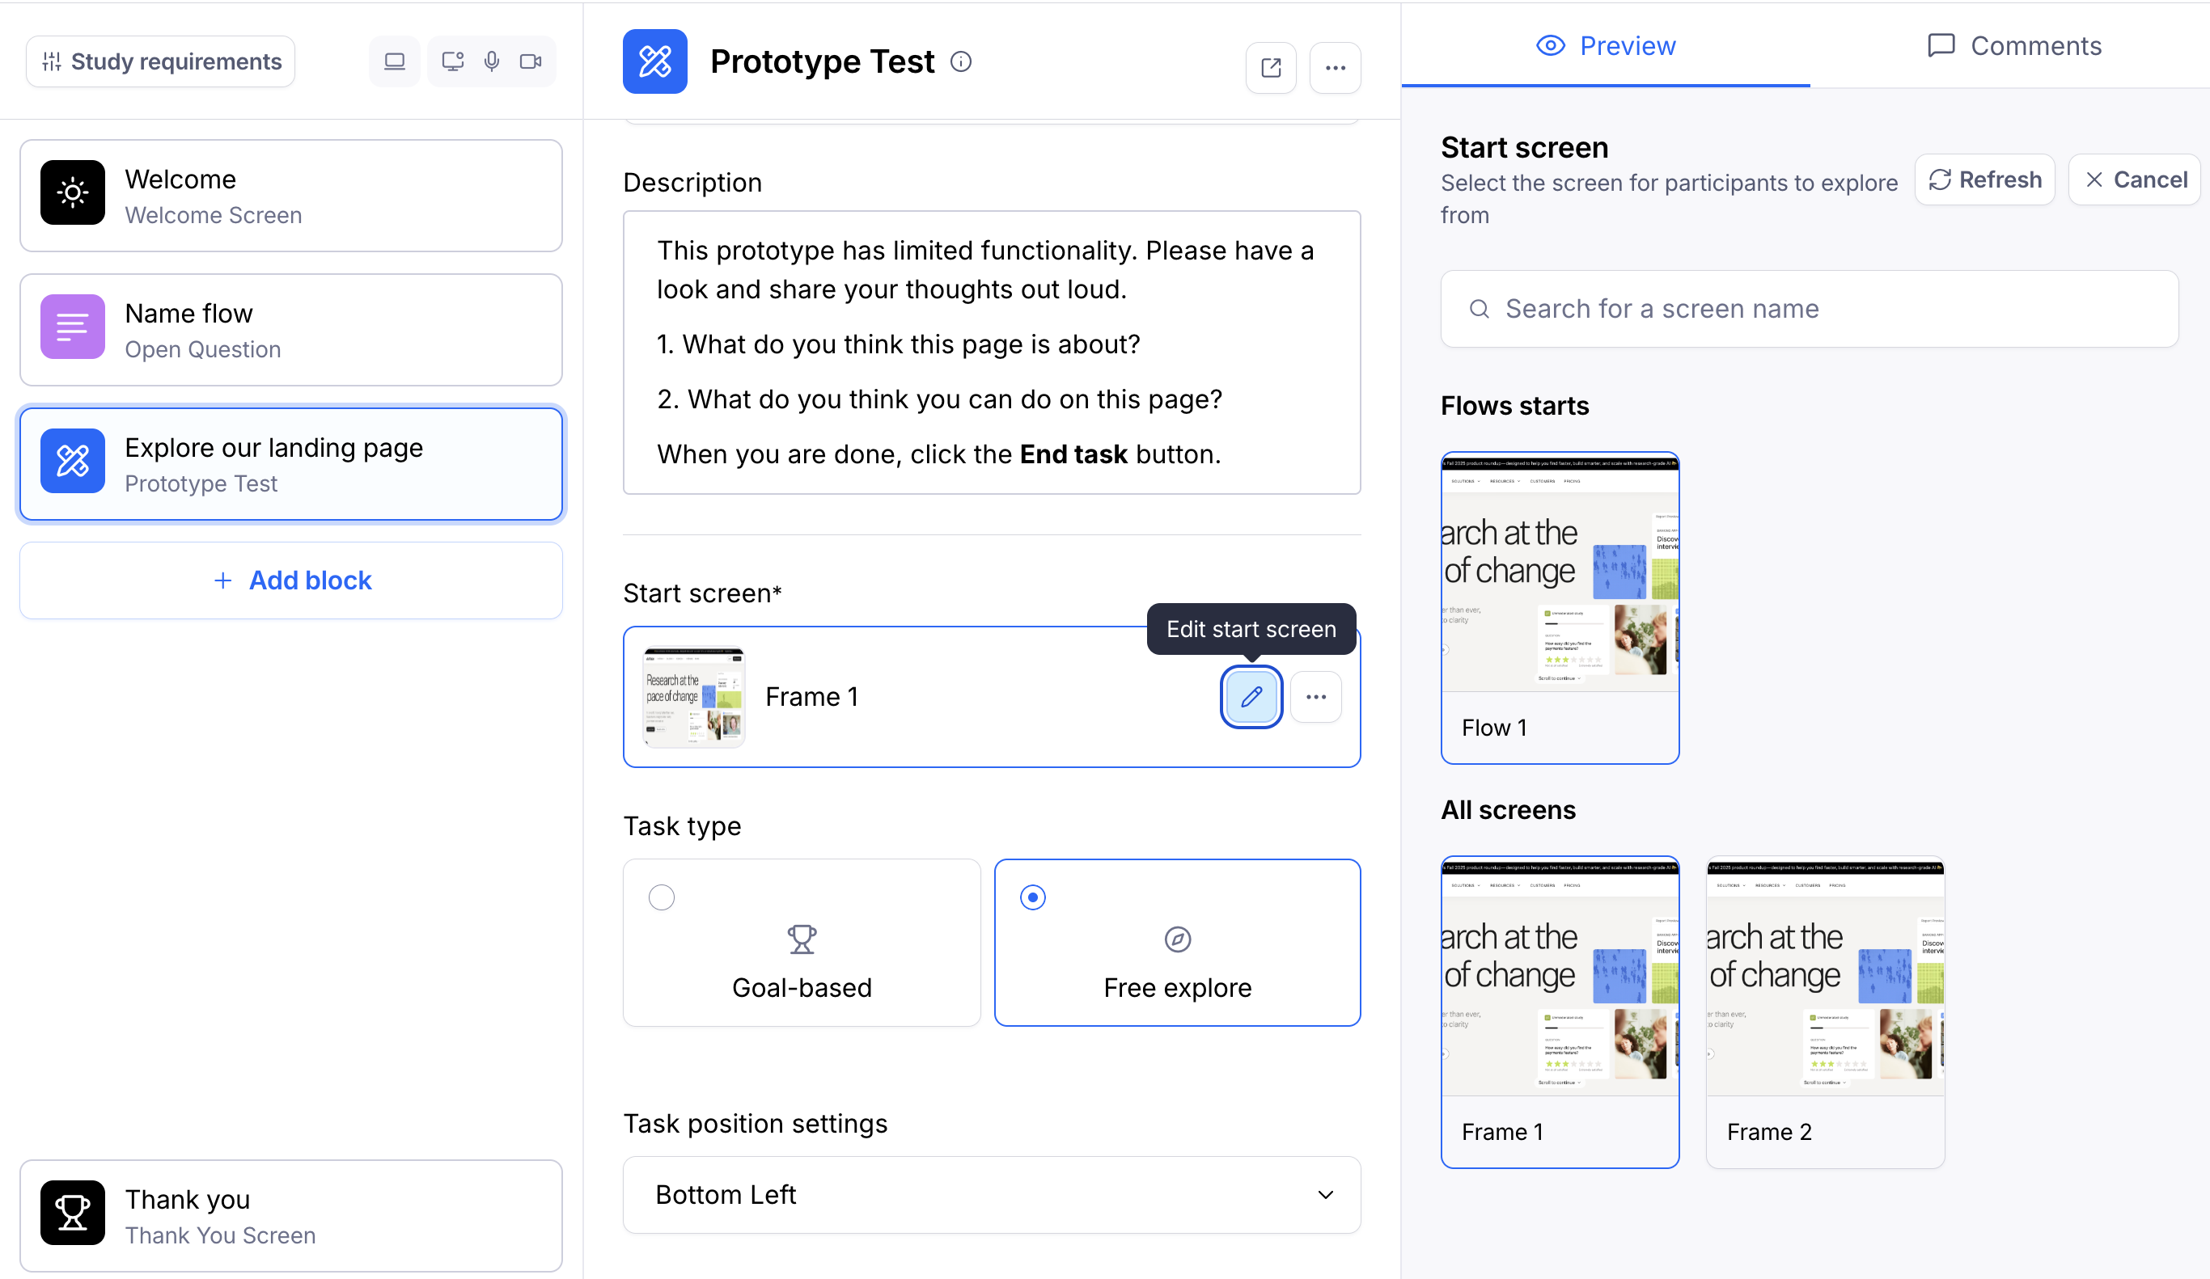Click the pencil edit start screen icon
The height and width of the screenshot is (1279, 2210).
pos(1251,697)
